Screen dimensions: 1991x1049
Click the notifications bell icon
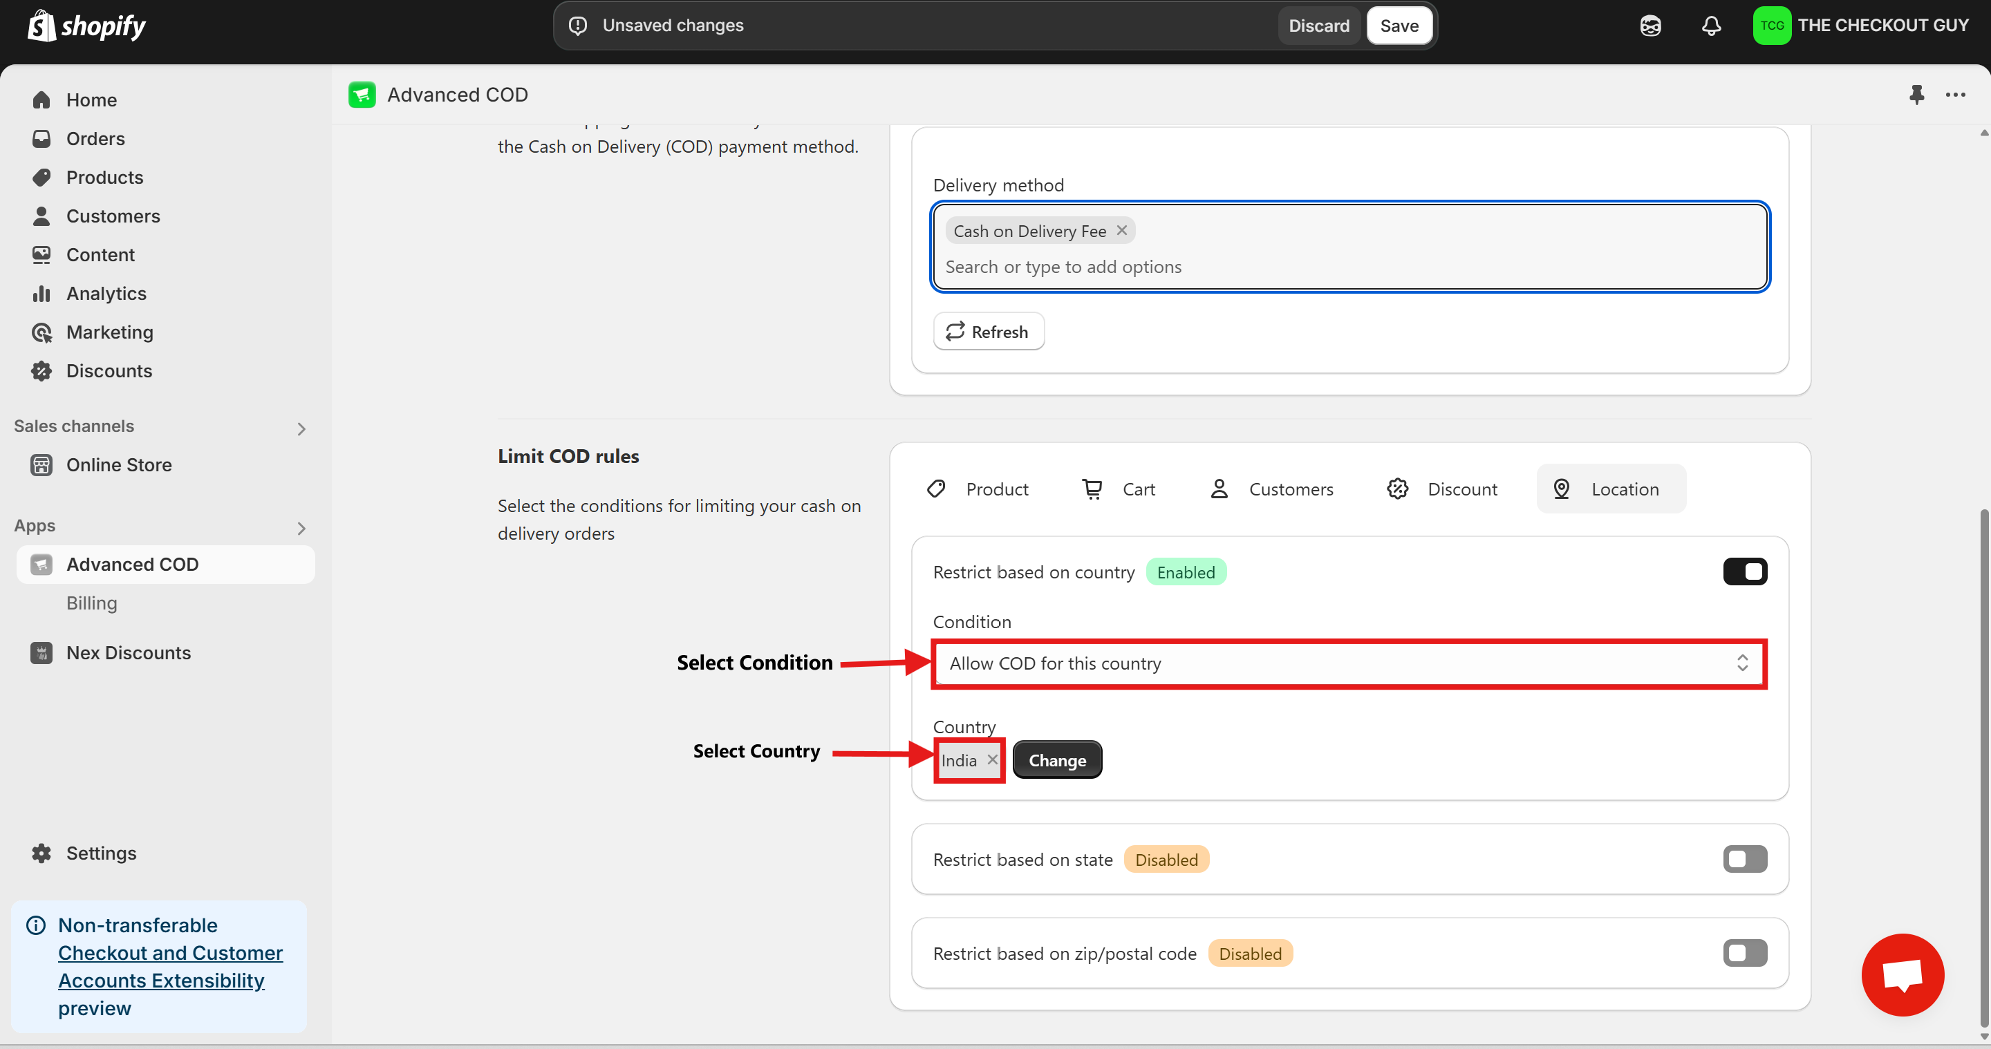click(x=1711, y=26)
